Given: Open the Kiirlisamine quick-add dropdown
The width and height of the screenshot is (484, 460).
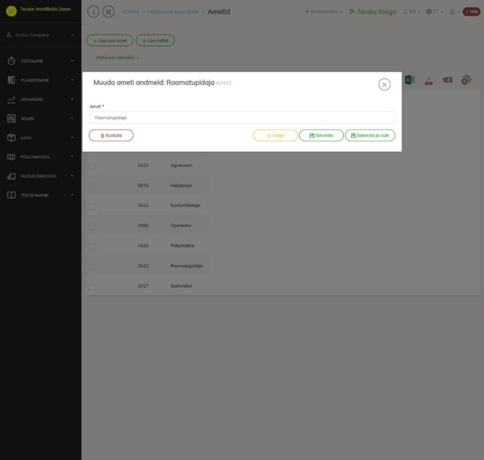Looking at the screenshot, I should point(323,12).
